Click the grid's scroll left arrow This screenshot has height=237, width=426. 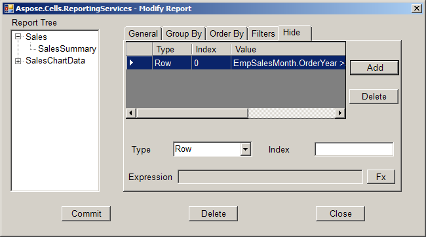pos(131,113)
